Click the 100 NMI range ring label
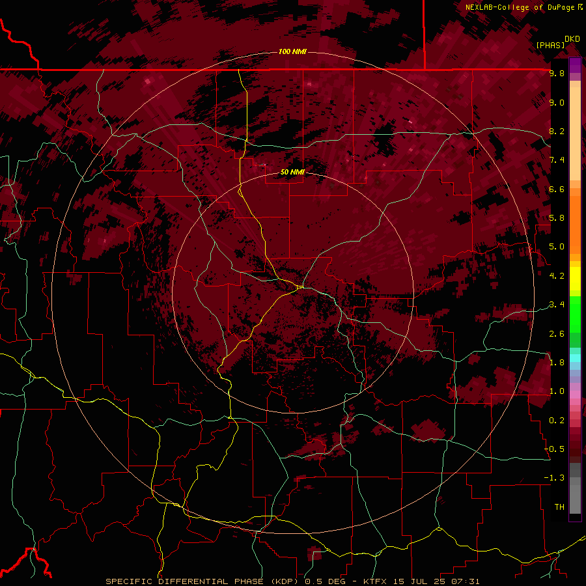 coord(292,51)
